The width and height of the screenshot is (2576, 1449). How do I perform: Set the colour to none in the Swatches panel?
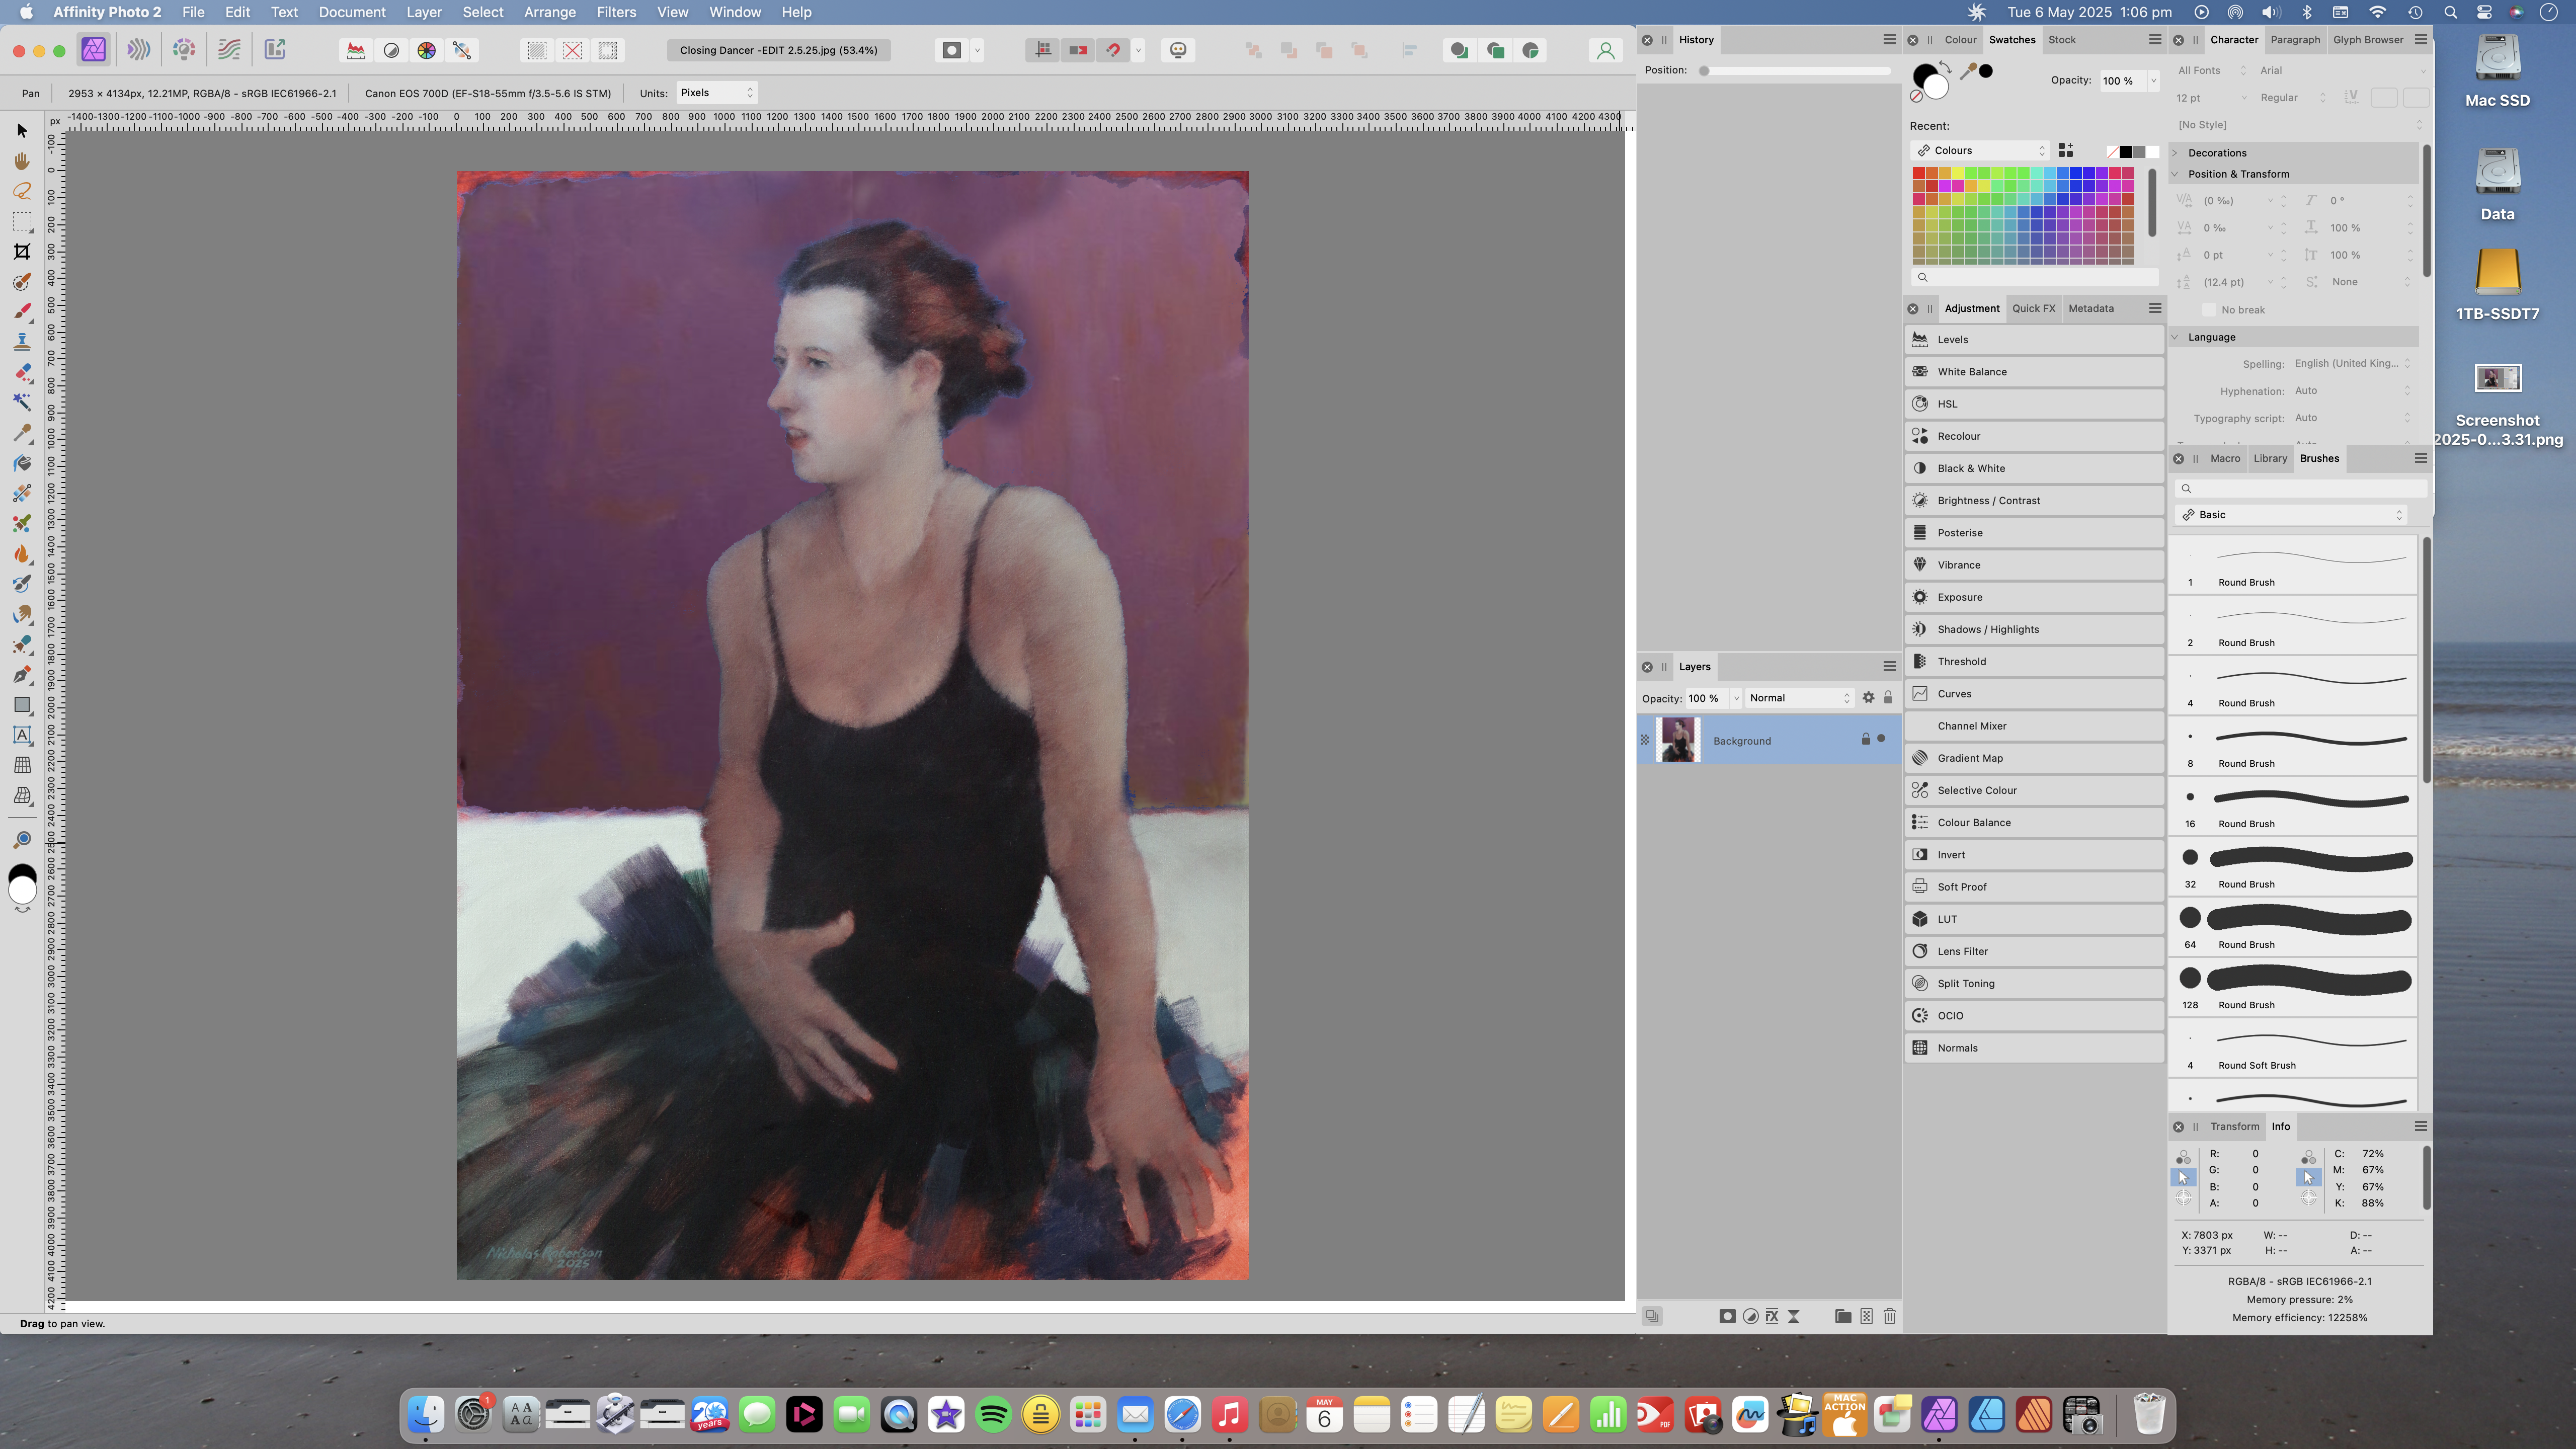coord(1917,97)
